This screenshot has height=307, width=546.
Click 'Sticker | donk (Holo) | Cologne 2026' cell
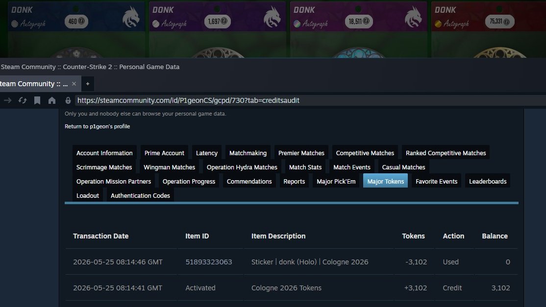point(310,262)
